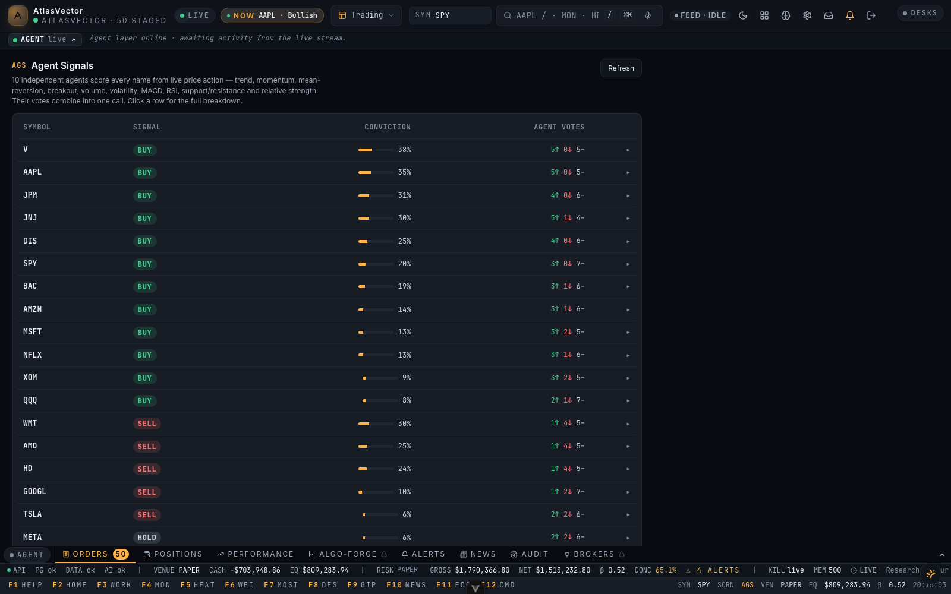
Task: Switch to the AUDIT tab
Action: [530, 555]
